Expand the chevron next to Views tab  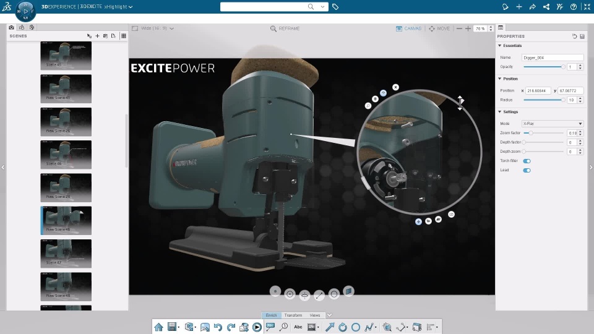click(329, 315)
